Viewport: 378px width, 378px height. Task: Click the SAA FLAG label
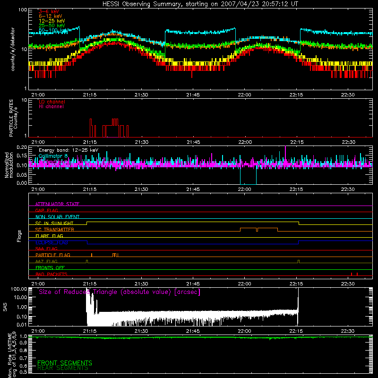tap(46, 249)
